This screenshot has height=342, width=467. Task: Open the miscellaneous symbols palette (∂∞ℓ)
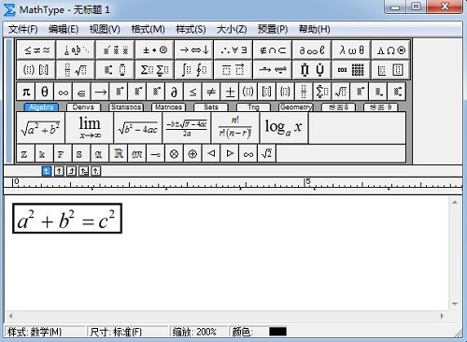[x=312, y=50]
